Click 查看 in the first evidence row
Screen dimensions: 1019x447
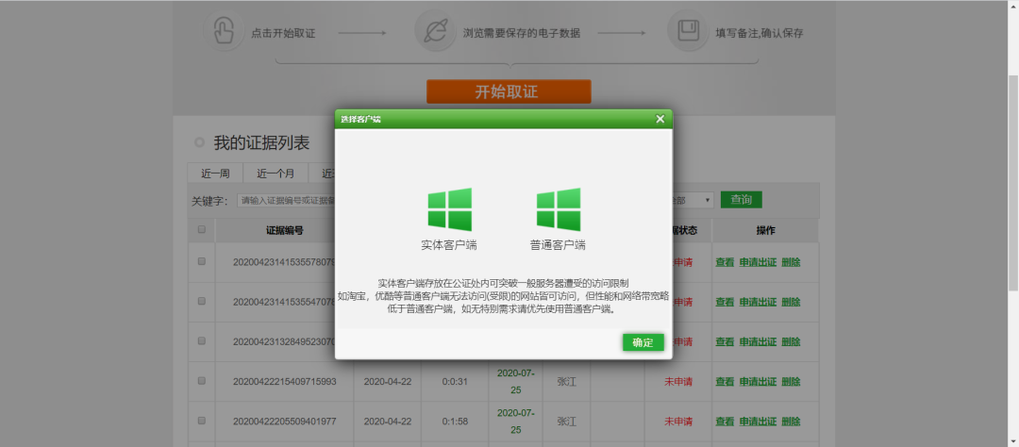point(725,262)
